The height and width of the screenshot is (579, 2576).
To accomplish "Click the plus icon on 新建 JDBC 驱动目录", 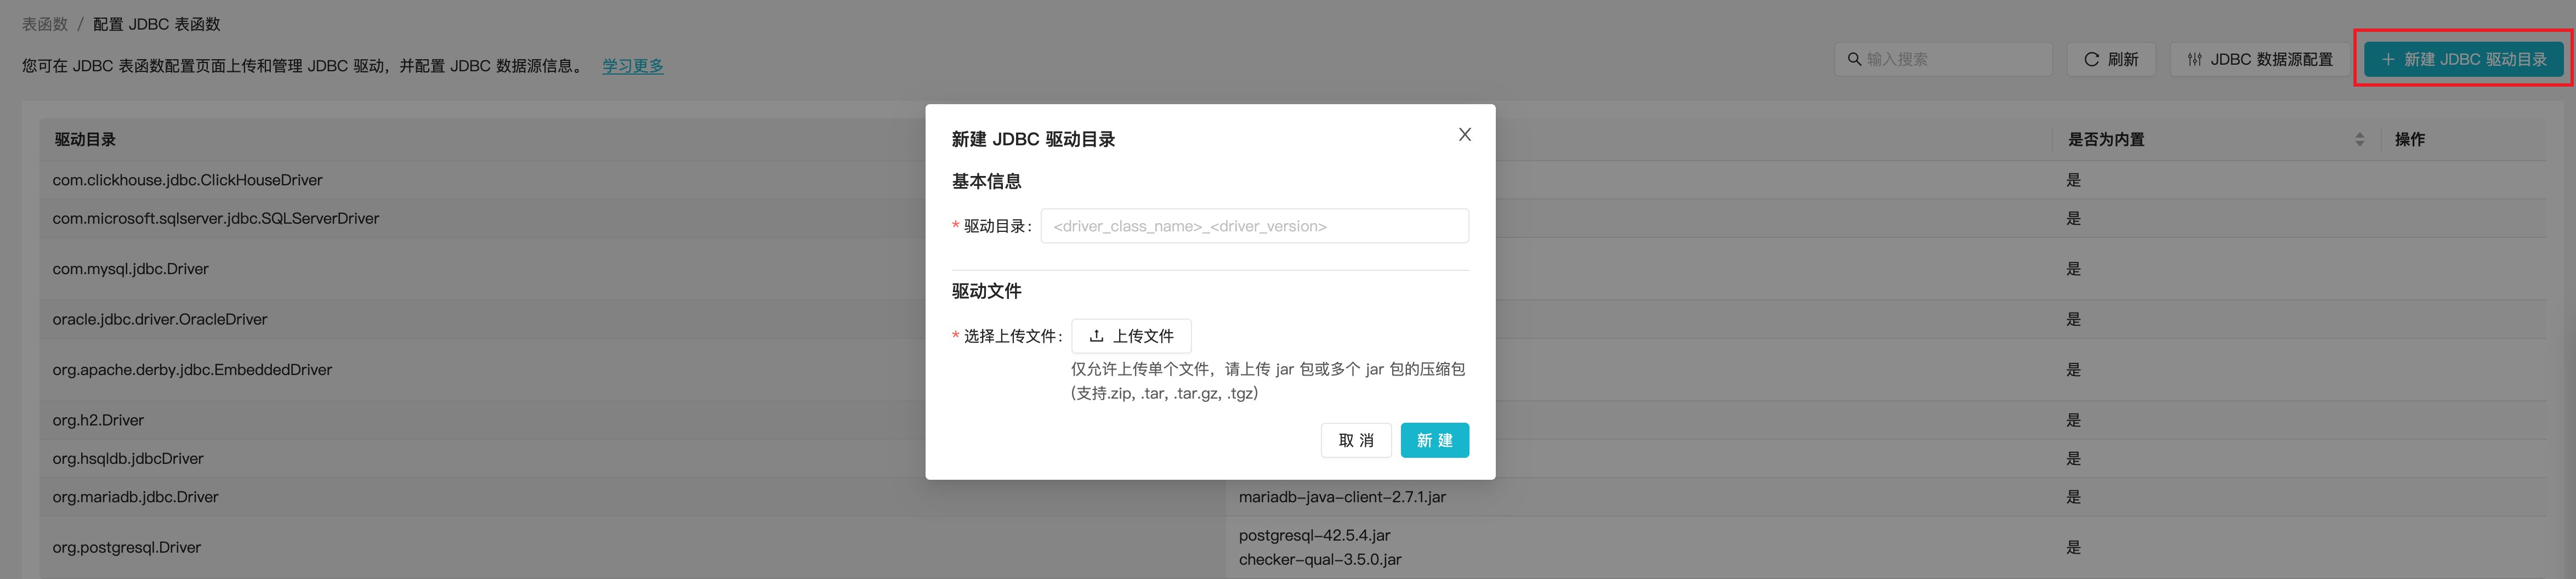I will (2388, 59).
